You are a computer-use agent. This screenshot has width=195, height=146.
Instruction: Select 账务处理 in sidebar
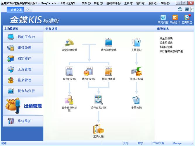point(23,48)
